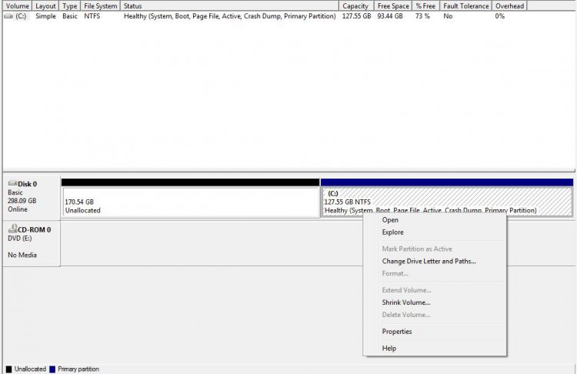Click the NTFS file system cell in list
This screenshot has width=577, height=374.
(92, 16)
